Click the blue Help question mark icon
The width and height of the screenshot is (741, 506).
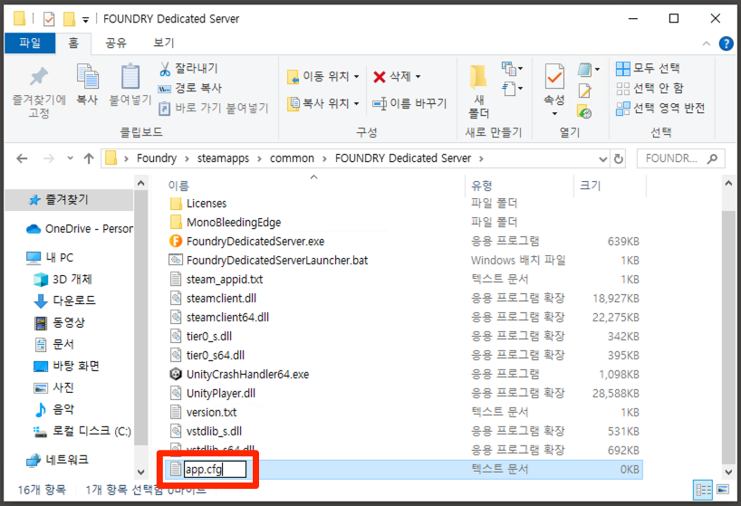(x=726, y=43)
